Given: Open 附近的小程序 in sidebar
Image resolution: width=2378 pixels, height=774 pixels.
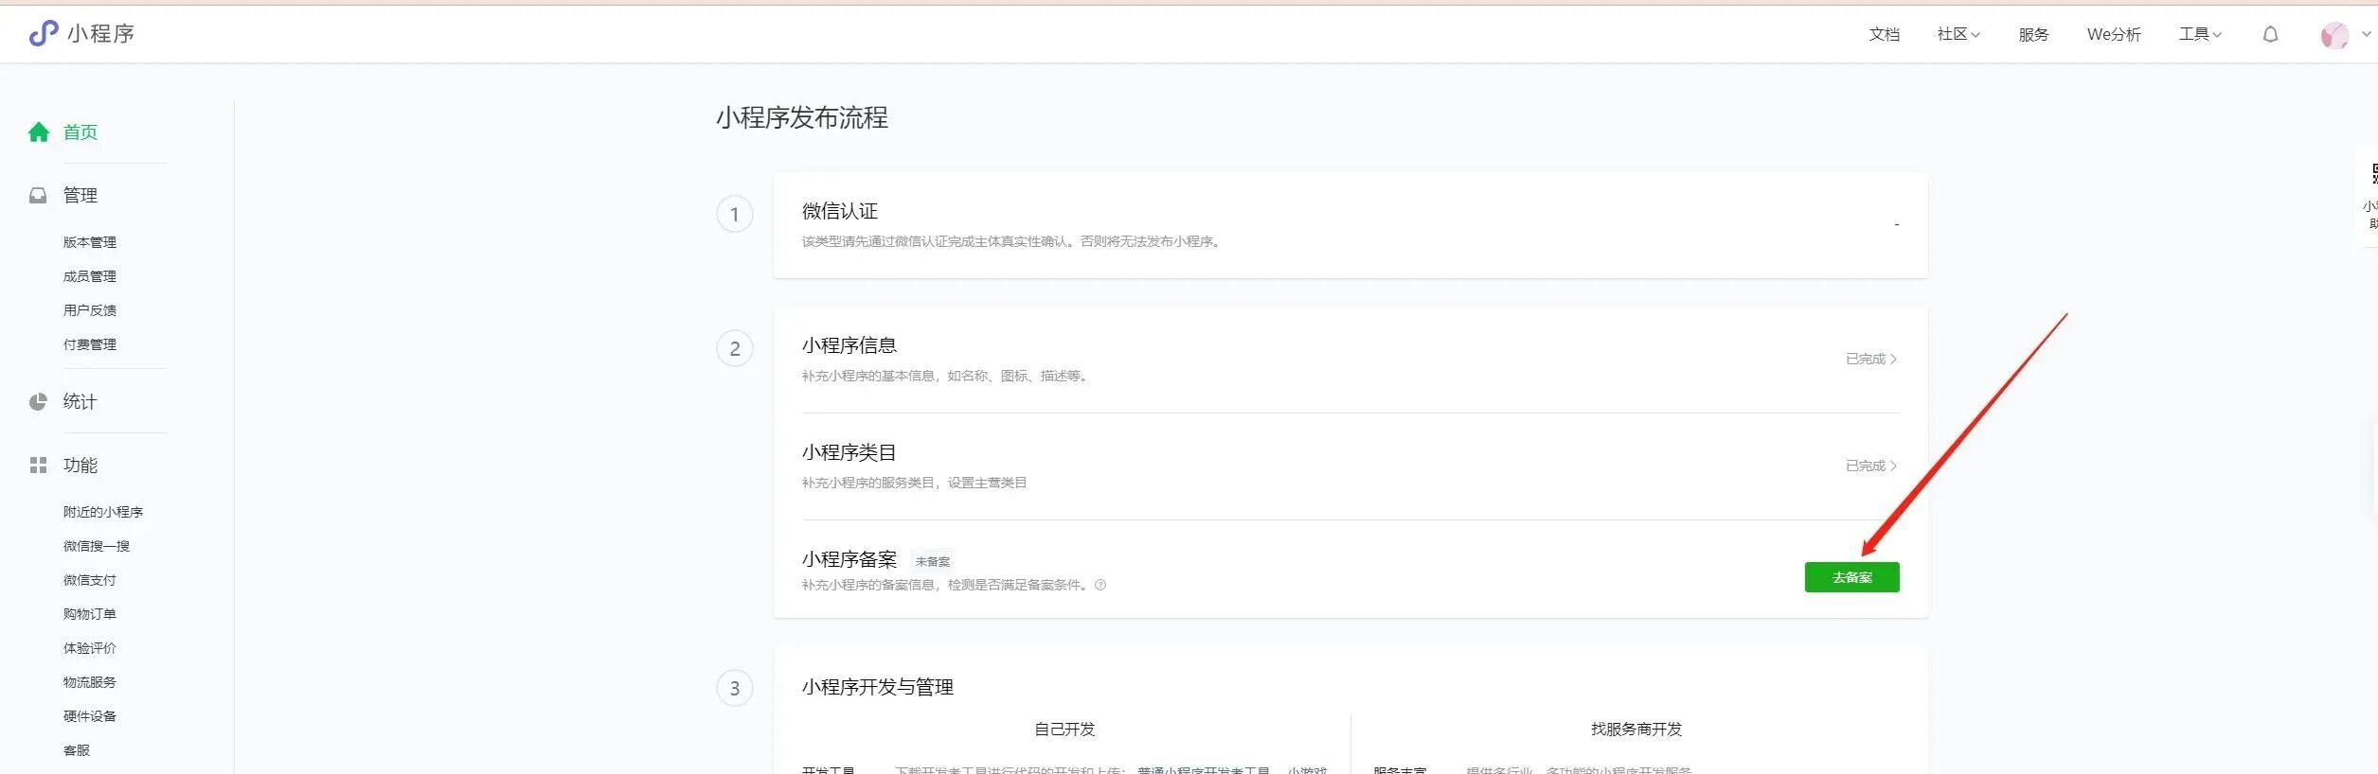Looking at the screenshot, I should 103,512.
